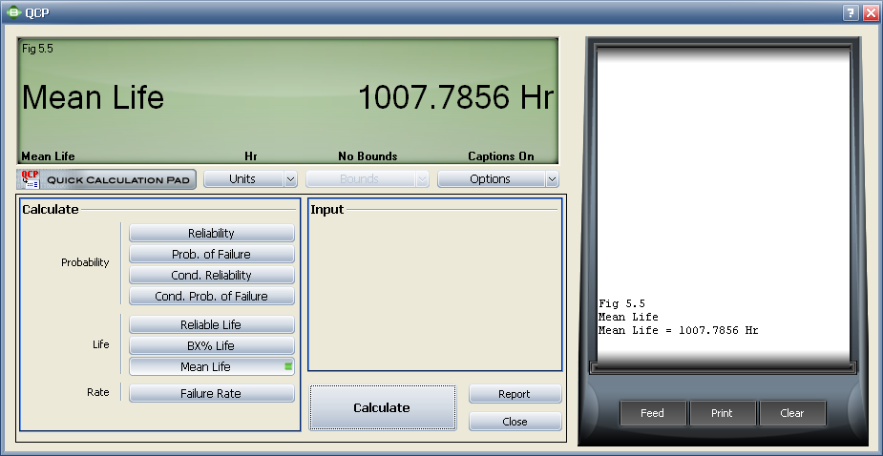Click the 'Hr' units status in display
Viewport: 883px width, 456px height.
coord(251,155)
